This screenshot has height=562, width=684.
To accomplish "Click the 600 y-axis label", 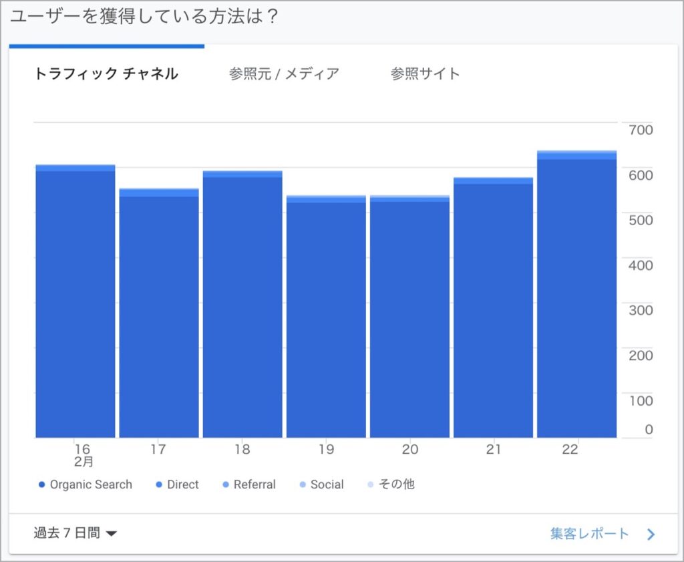I will coord(641,175).
